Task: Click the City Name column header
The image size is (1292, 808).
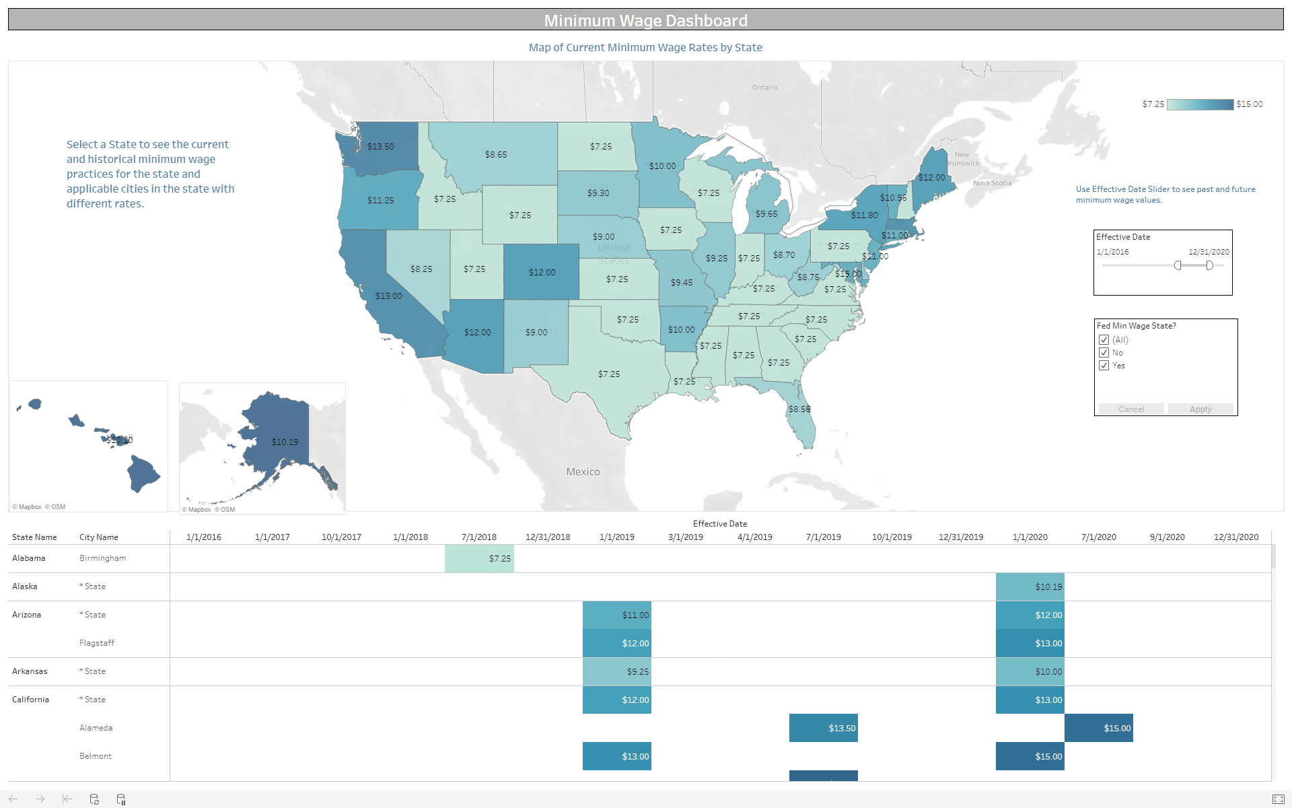Action: click(x=99, y=537)
